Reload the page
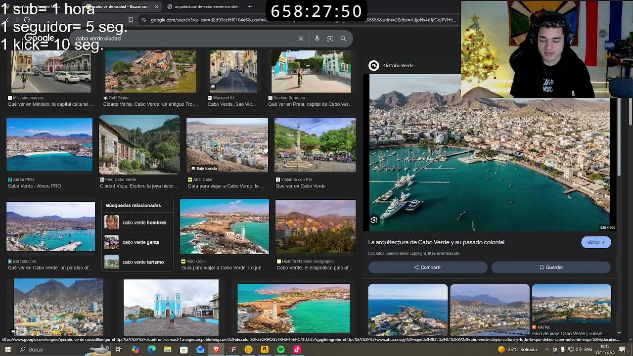The height and width of the screenshot is (356, 633). tap(27, 20)
